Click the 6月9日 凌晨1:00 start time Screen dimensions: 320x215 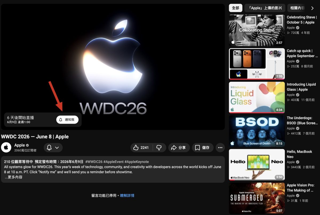[x=19, y=122]
